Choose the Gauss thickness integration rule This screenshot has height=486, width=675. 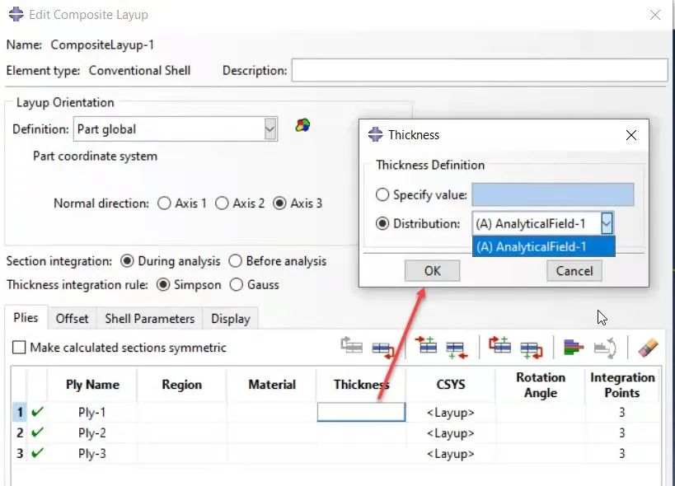point(236,285)
